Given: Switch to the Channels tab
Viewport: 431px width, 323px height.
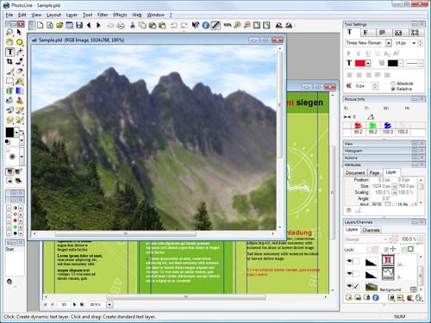Looking at the screenshot, I should point(371,230).
